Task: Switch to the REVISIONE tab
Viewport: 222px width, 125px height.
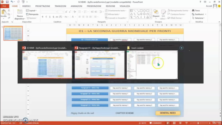Action: pyautogui.click(x=110, y=6)
